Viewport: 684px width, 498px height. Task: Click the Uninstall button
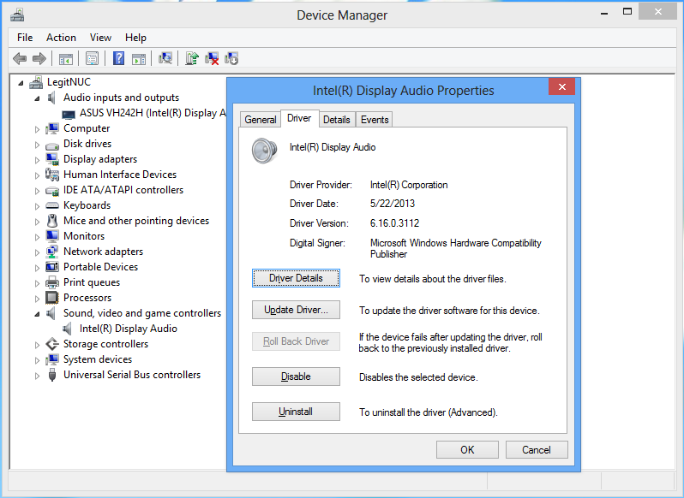(x=296, y=412)
